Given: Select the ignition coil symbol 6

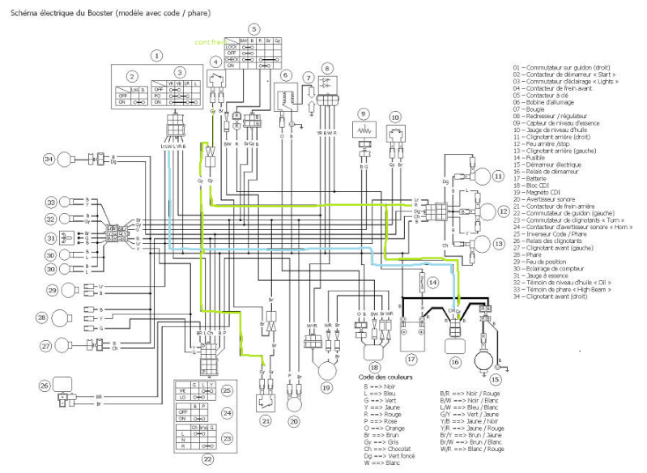Looking at the screenshot, I should 286,97.
